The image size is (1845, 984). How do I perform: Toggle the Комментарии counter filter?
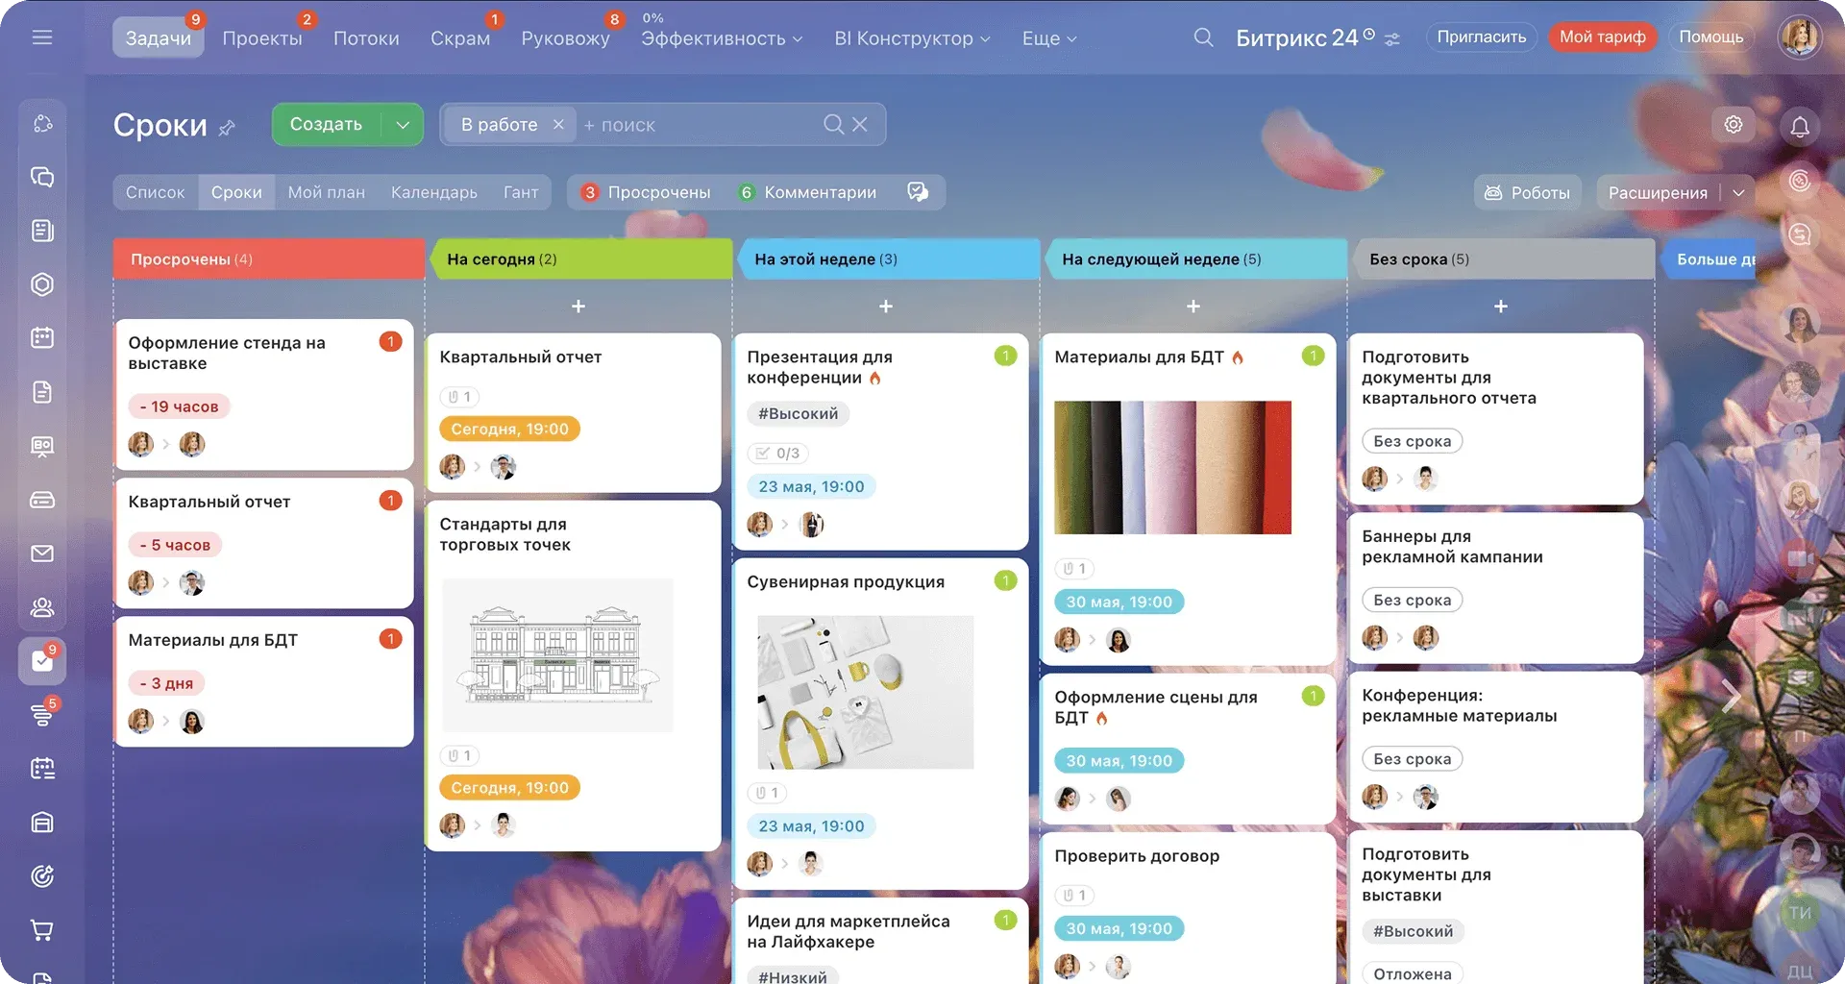click(x=807, y=192)
